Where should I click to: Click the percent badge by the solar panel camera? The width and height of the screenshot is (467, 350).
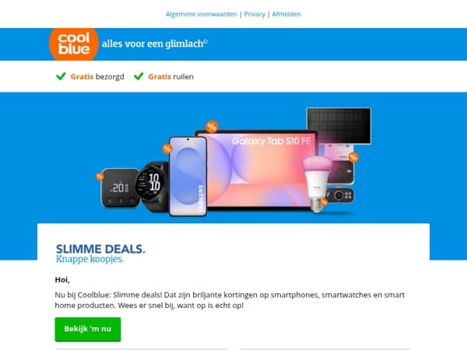coord(353,157)
